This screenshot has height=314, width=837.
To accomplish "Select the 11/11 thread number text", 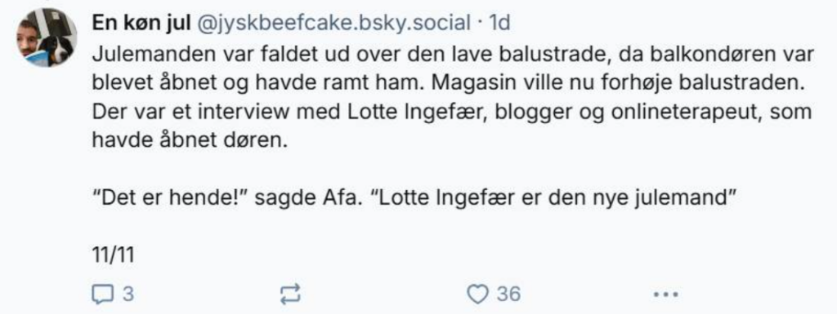I will pyautogui.click(x=113, y=255).
